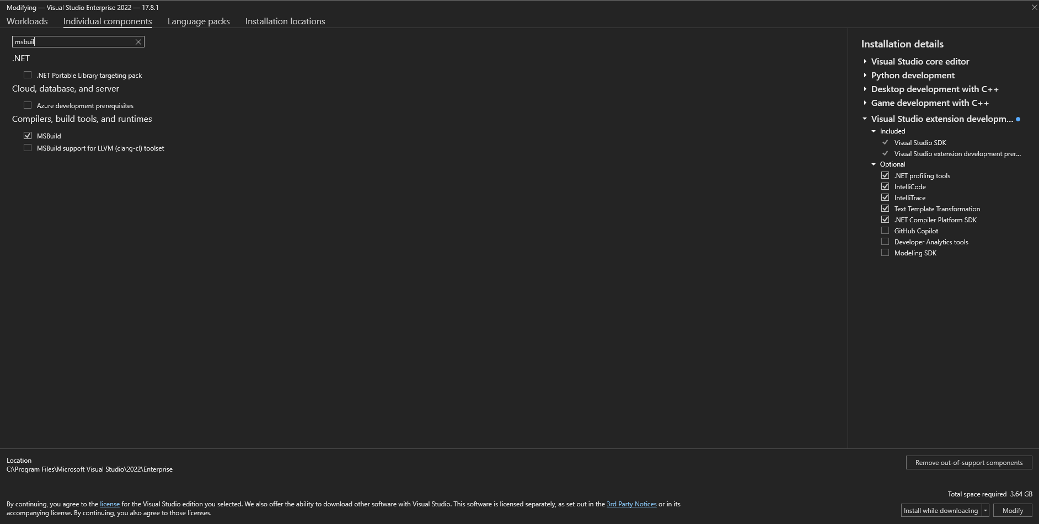This screenshot has height=524, width=1039.
Task: Click Total space required 3.64 GB text
Action: point(990,494)
